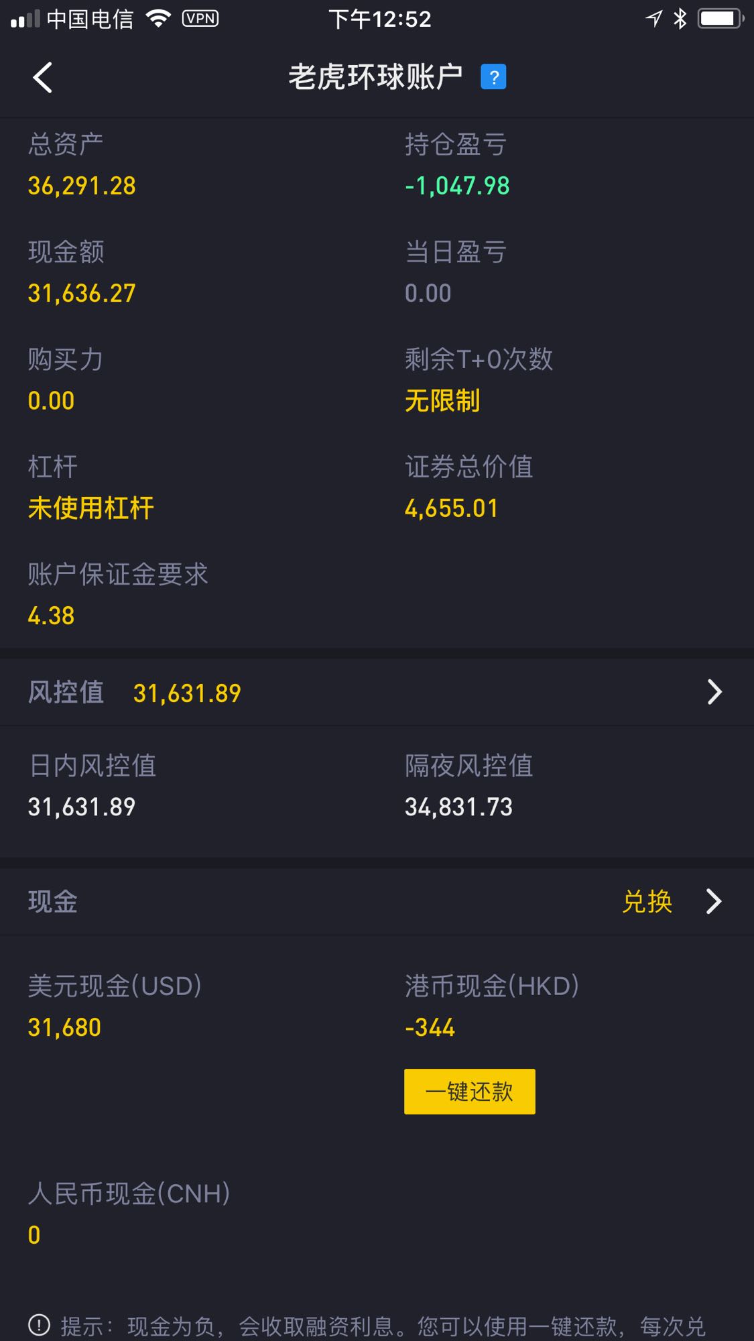Select the 风控值 31,631.89 row
Screen dimensions: 754x1341
377,692
